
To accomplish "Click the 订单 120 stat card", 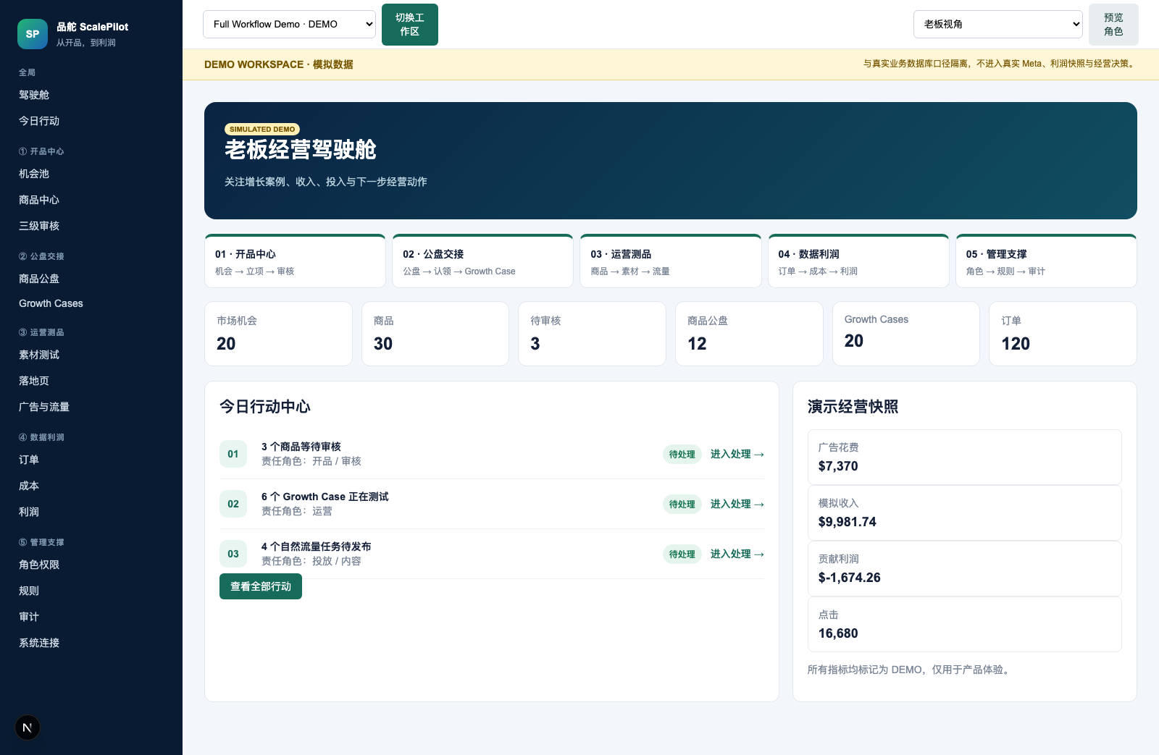I will pyautogui.click(x=1063, y=334).
